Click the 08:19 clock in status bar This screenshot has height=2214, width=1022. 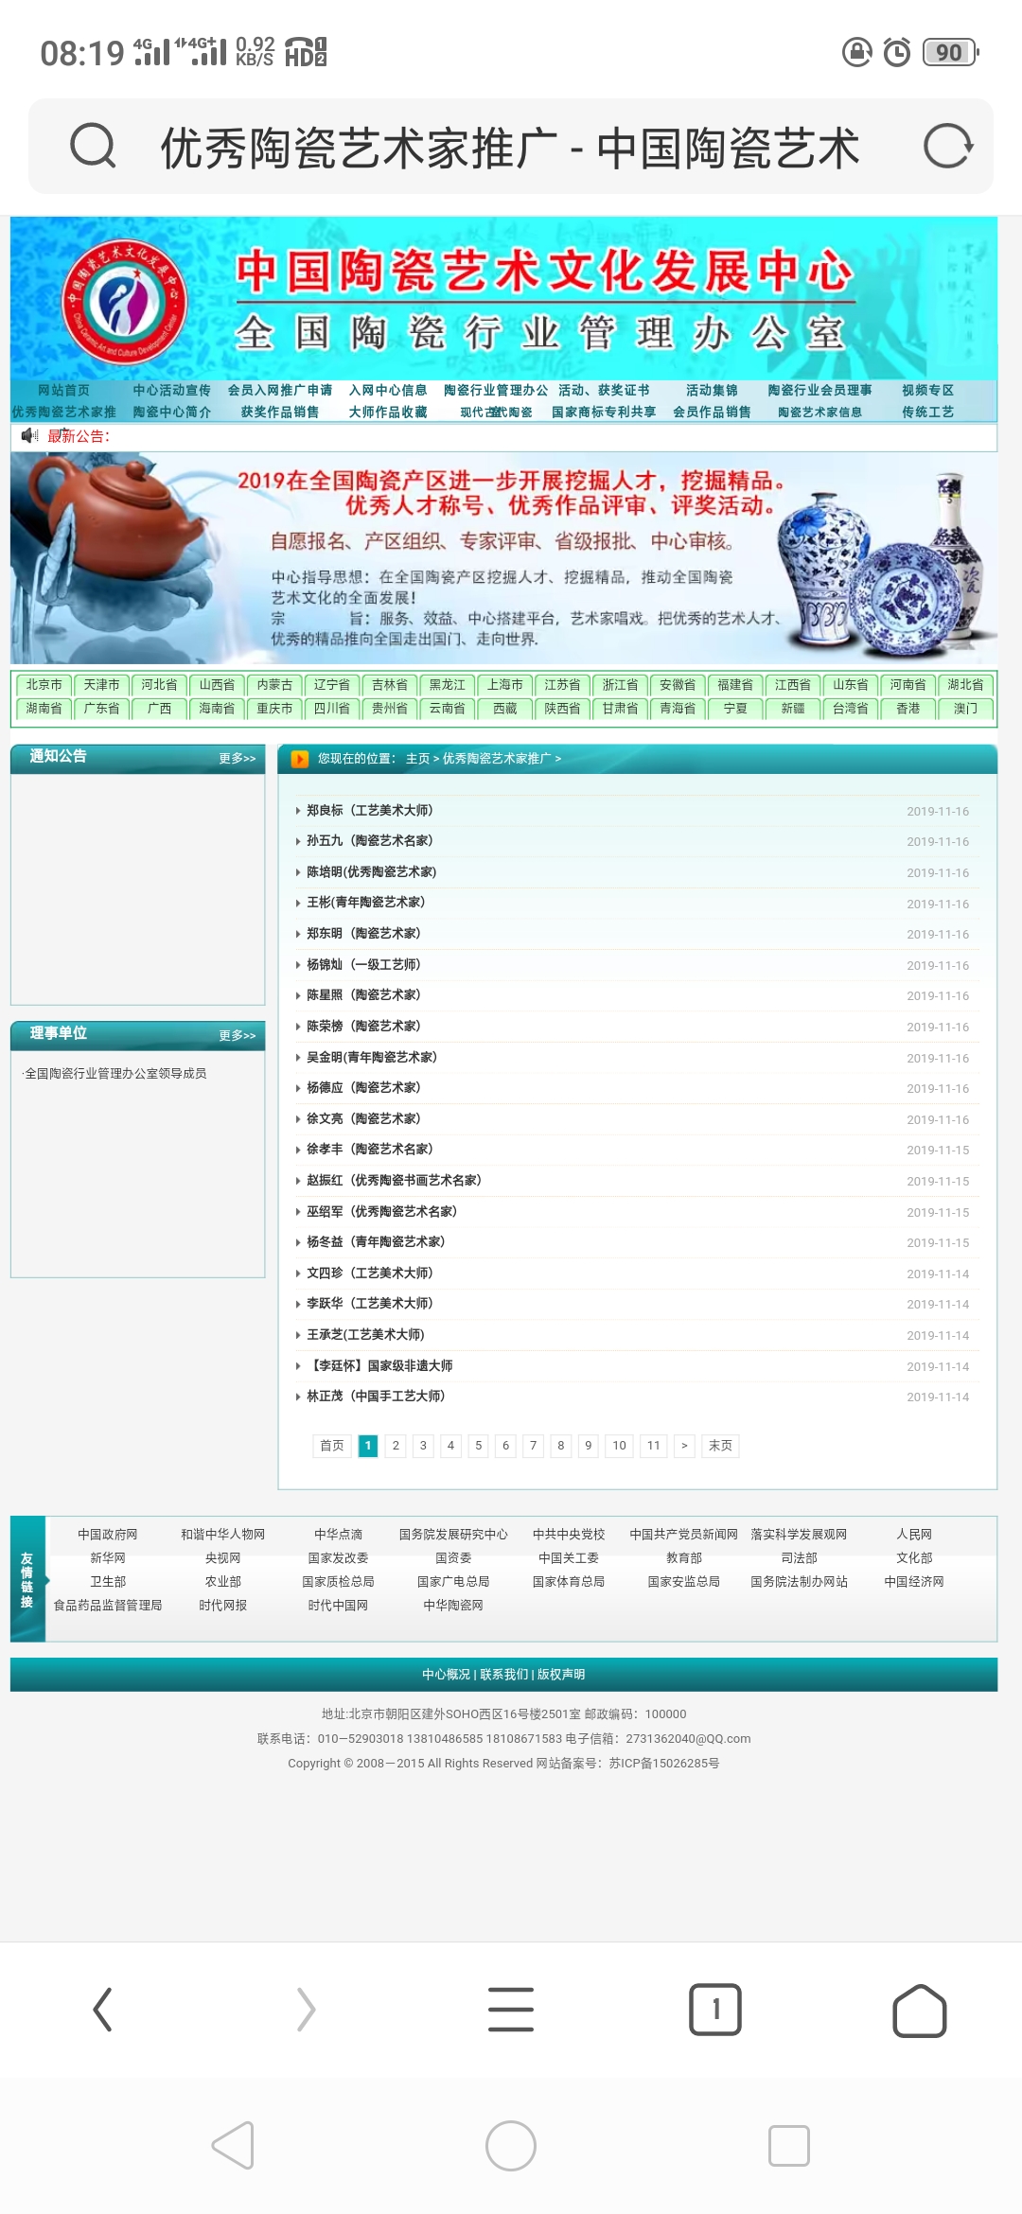(x=82, y=53)
